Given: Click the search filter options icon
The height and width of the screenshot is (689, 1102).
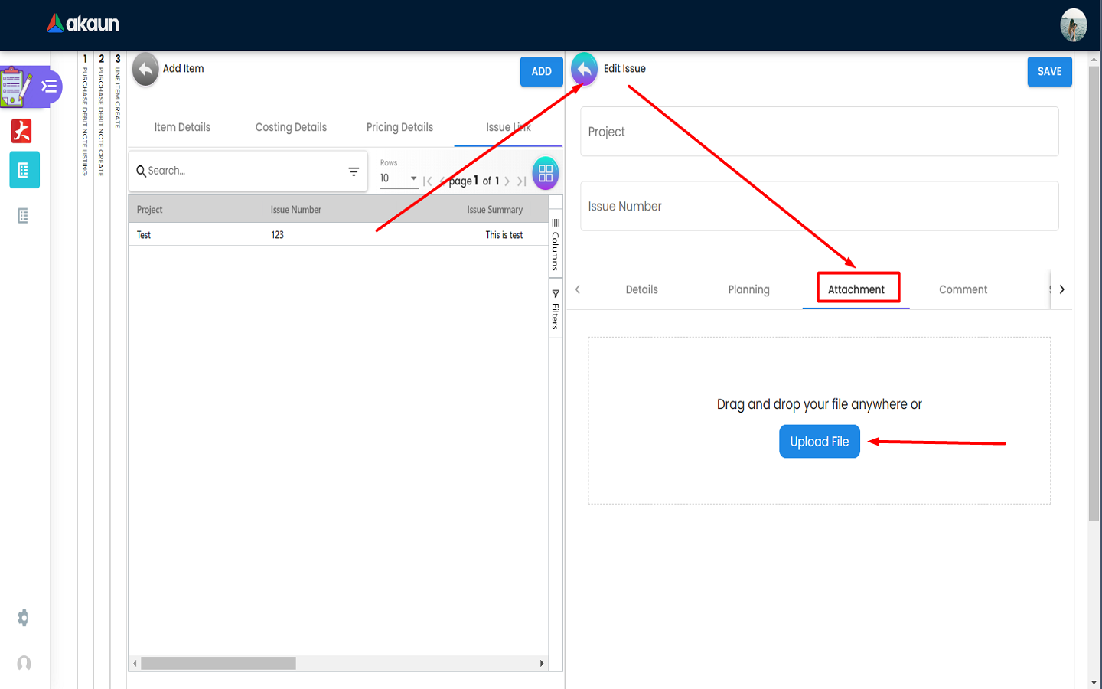Looking at the screenshot, I should point(354,171).
